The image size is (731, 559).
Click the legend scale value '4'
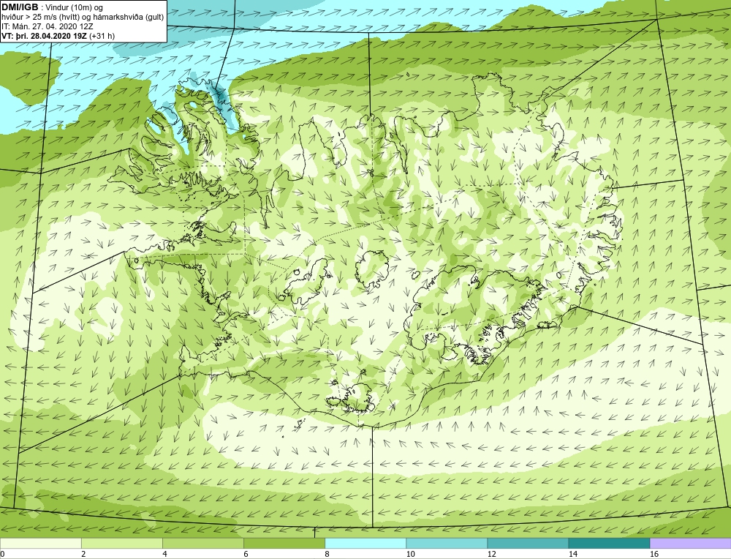[164, 554]
